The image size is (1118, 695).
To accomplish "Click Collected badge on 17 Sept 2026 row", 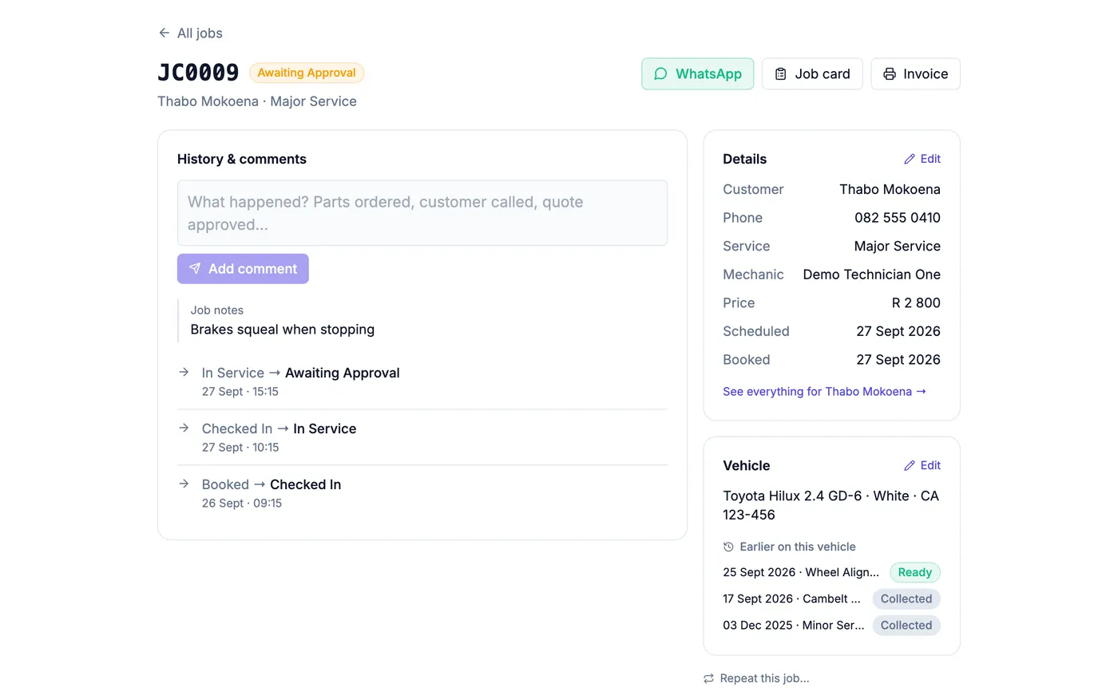I will tap(906, 598).
